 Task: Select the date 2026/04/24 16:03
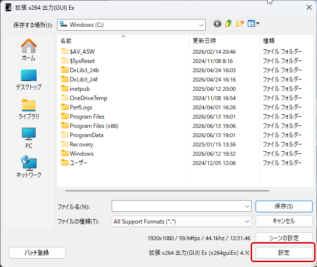coord(214,70)
